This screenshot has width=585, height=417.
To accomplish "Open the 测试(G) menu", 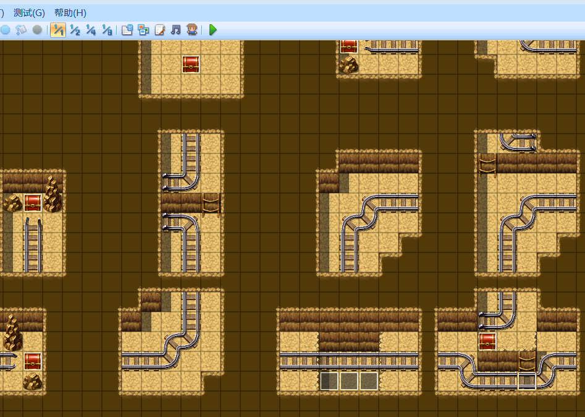I will click(29, 13).
